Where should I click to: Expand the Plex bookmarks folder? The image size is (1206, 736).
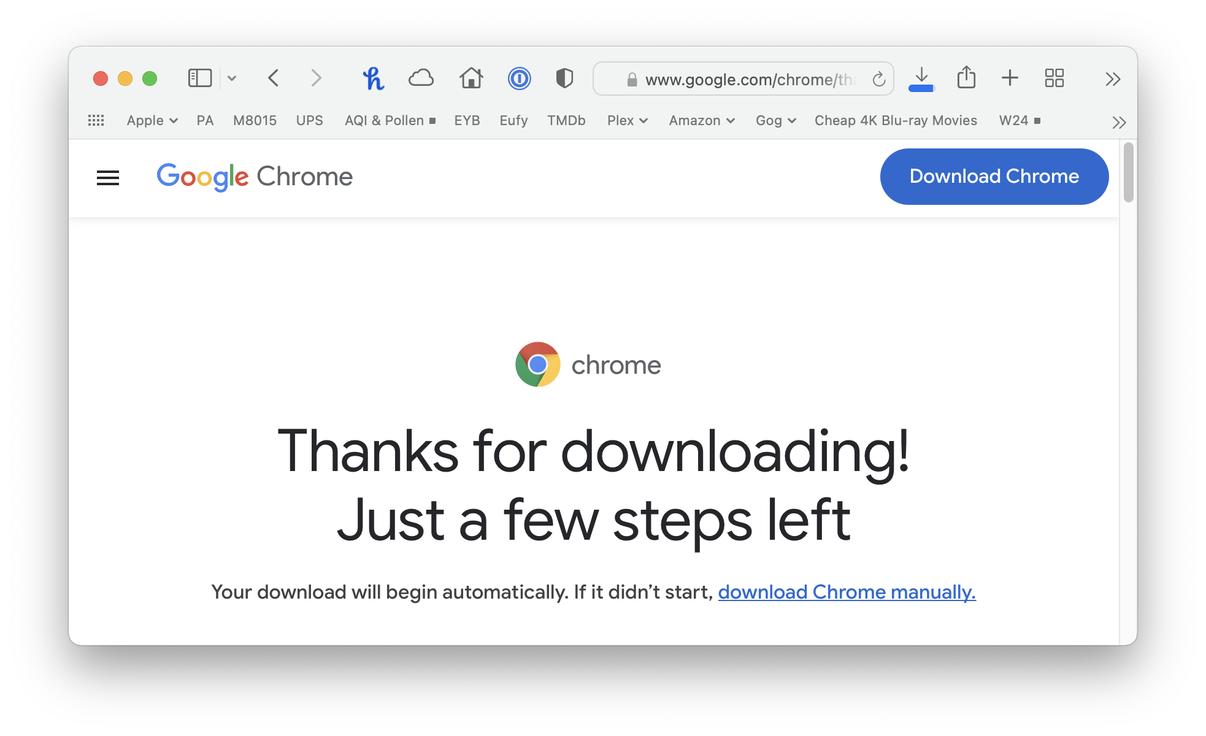[x=627, y=121]
